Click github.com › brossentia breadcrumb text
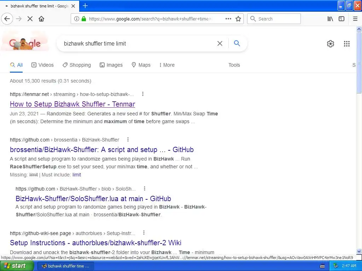 point(64,140)
